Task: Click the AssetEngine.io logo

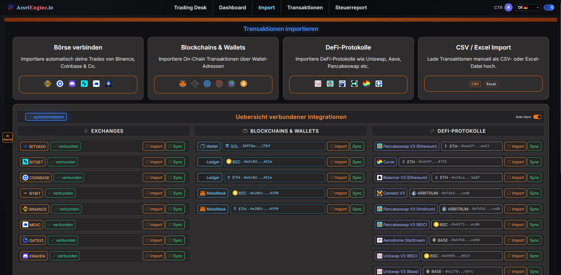Action: coord(30,8)
